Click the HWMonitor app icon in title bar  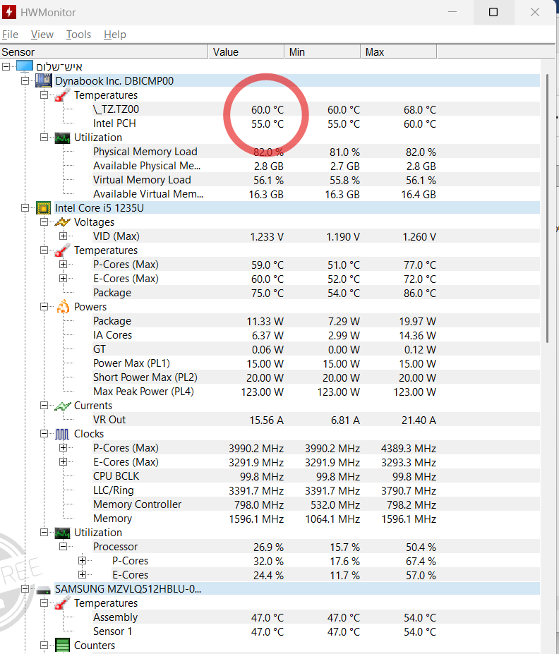click(10, 13)
